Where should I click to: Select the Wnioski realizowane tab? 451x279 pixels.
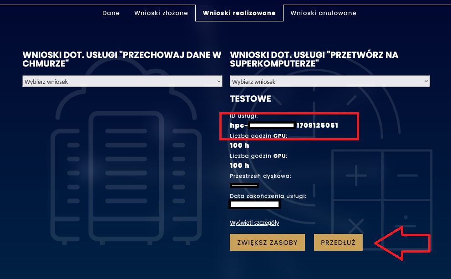(x=239, y=13)
